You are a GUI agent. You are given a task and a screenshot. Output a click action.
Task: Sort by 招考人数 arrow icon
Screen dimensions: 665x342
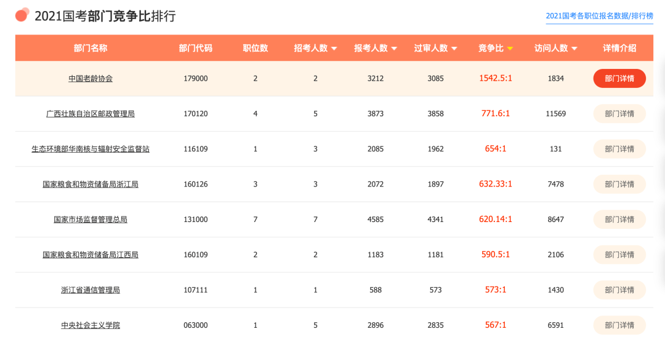click(334, 49)
